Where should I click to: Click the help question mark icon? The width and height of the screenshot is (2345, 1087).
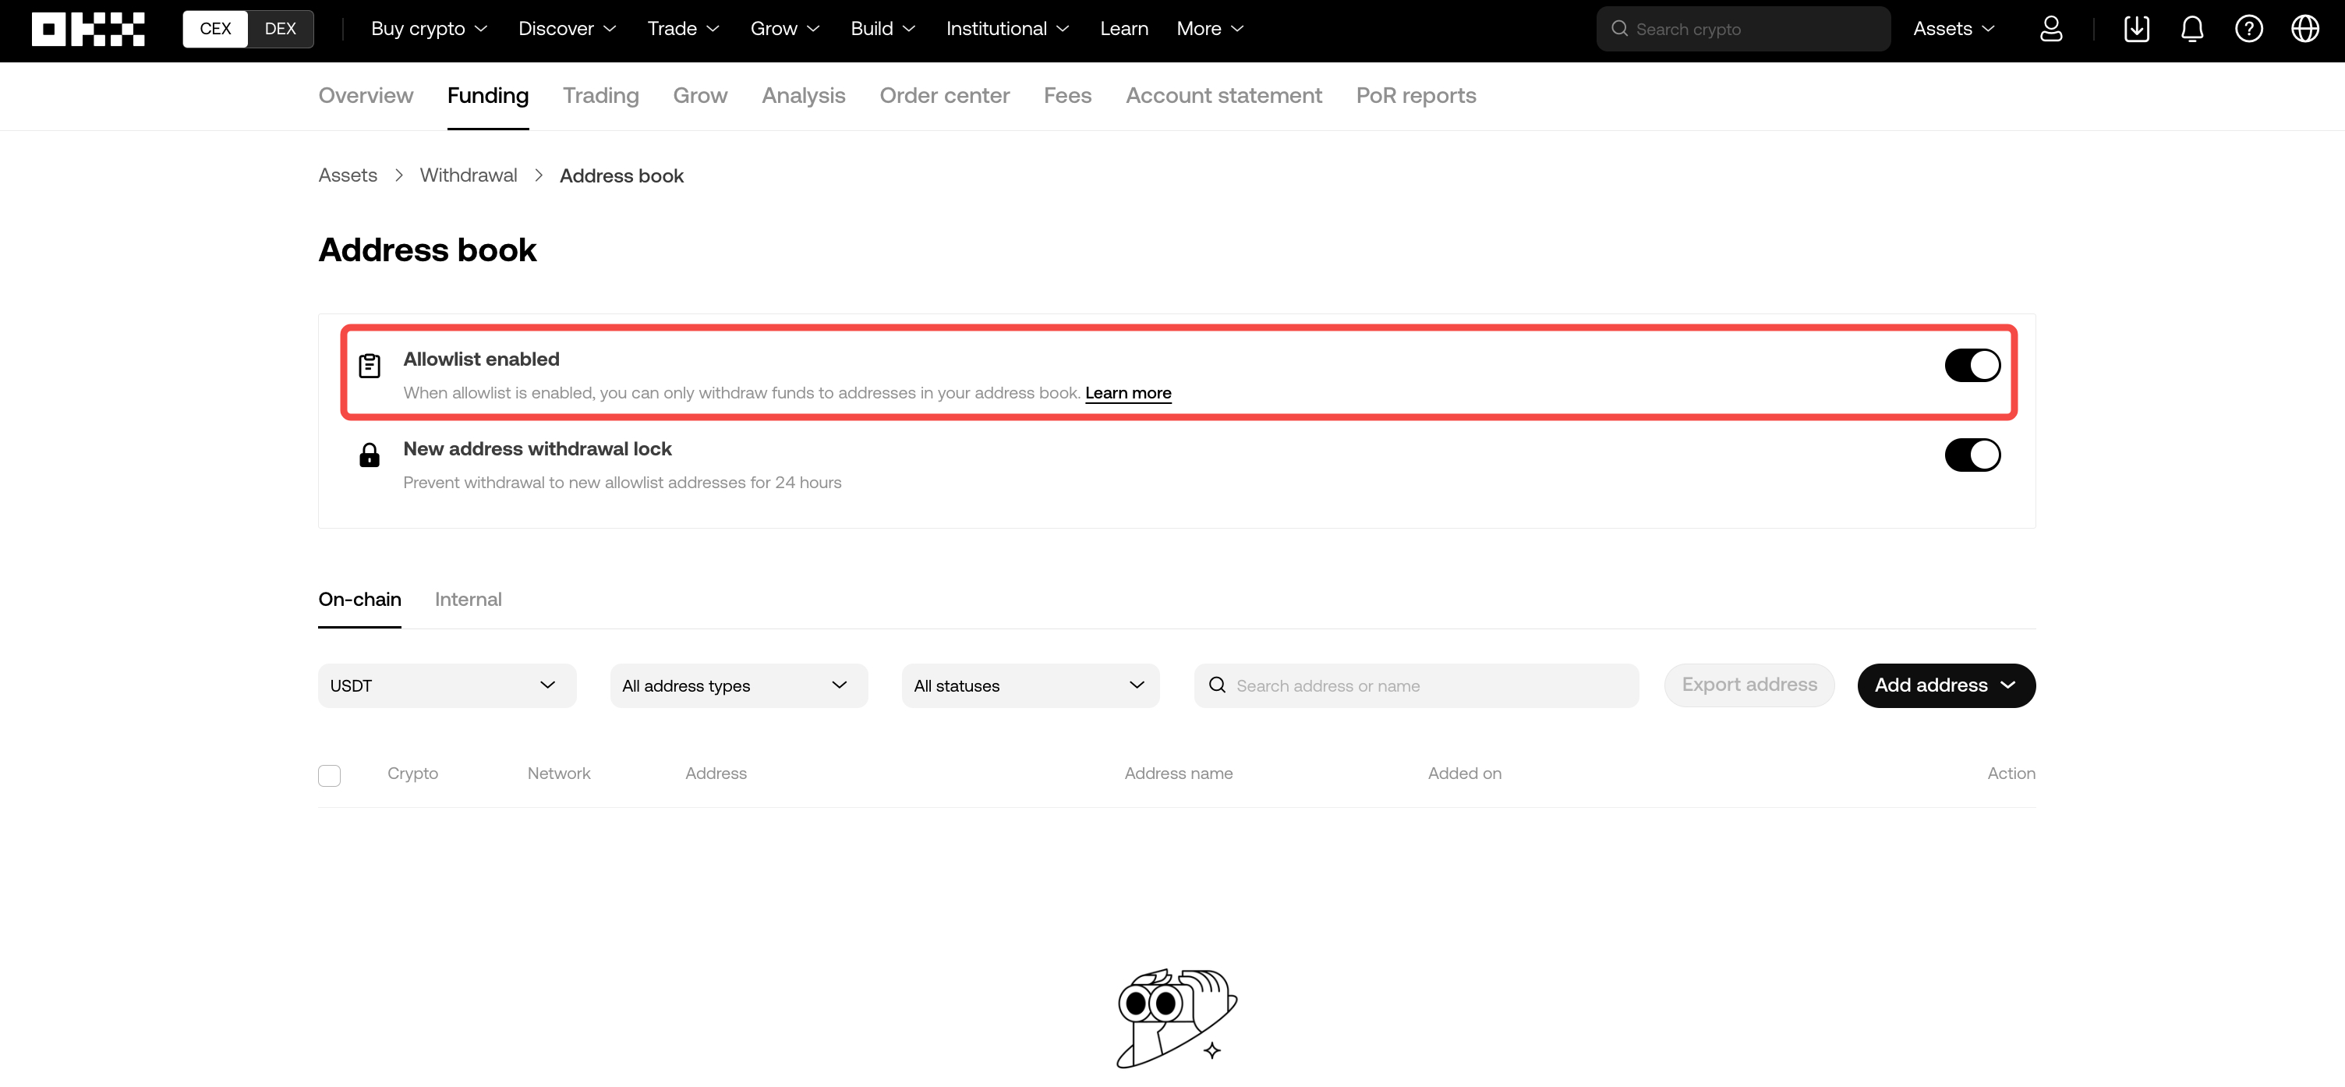pyautogui.click(x=2248, y=29)
